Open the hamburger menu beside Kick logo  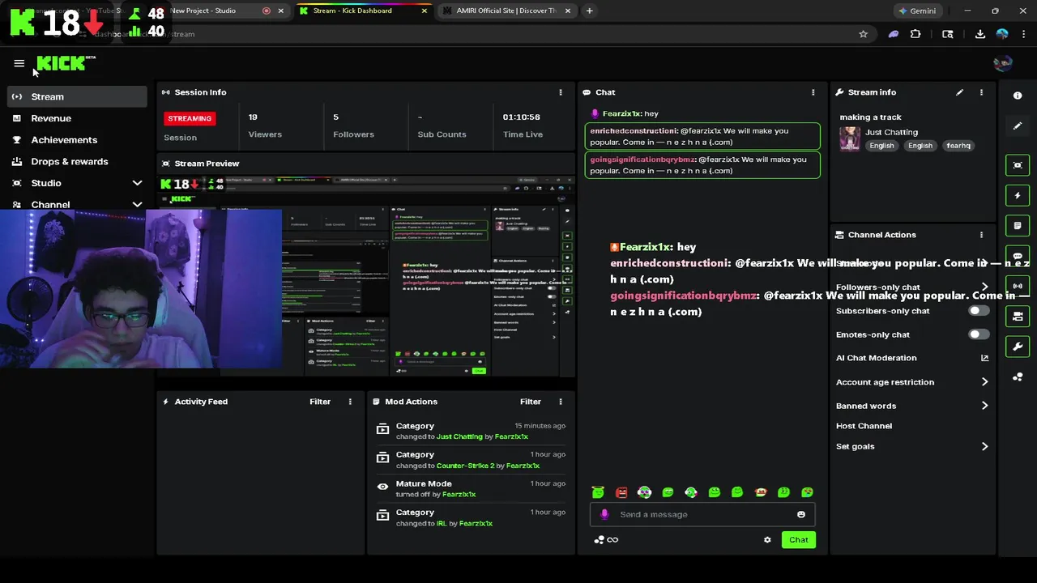click(x=19, y=63)
